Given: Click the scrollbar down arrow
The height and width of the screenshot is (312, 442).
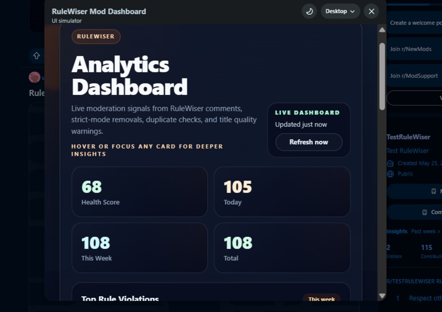Looking at the screenshot, I should (x=382, y=296).
